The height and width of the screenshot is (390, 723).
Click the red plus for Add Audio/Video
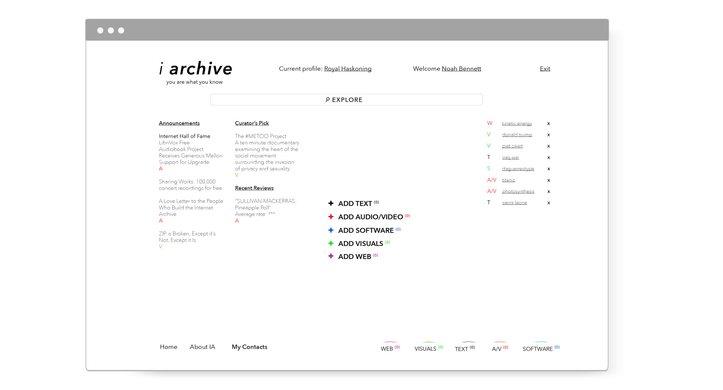331,217
